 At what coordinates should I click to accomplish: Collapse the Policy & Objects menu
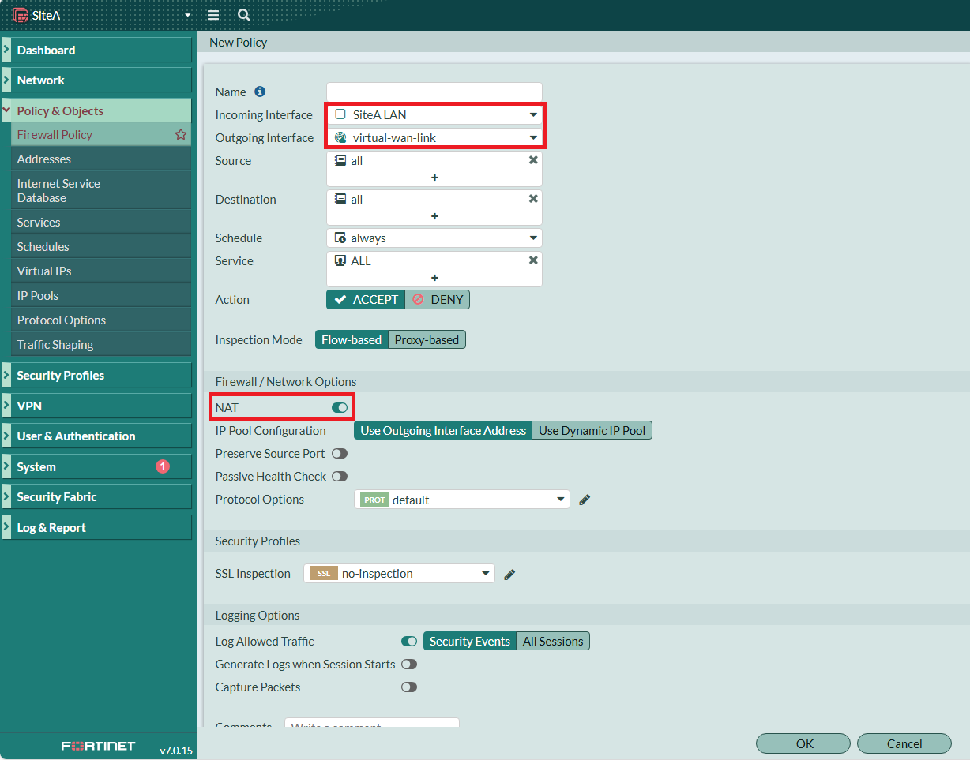(x=96, y=110)
